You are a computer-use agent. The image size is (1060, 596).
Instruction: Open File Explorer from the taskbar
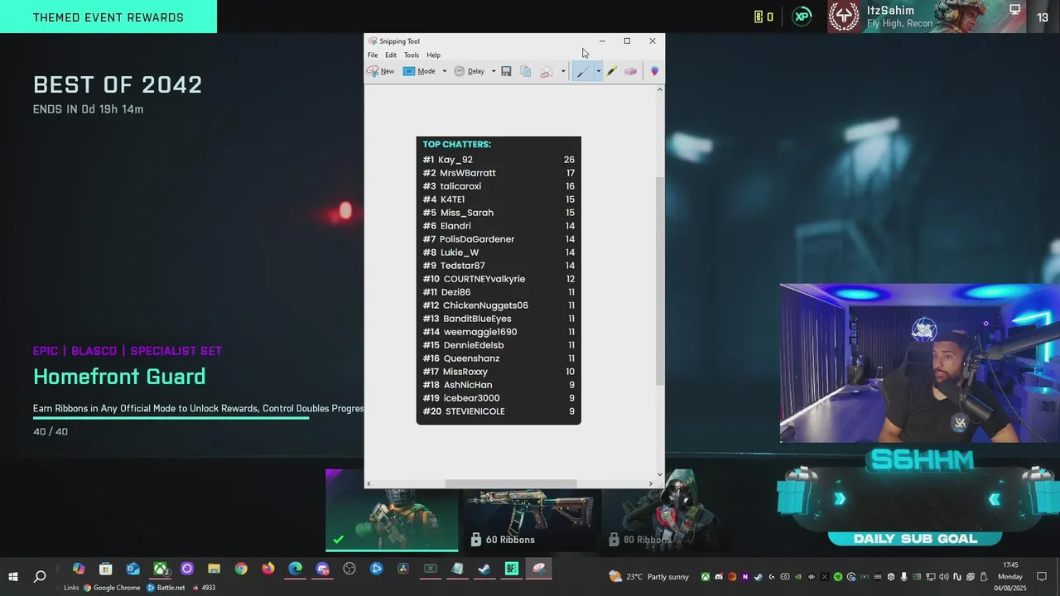[x=214, y=569]
